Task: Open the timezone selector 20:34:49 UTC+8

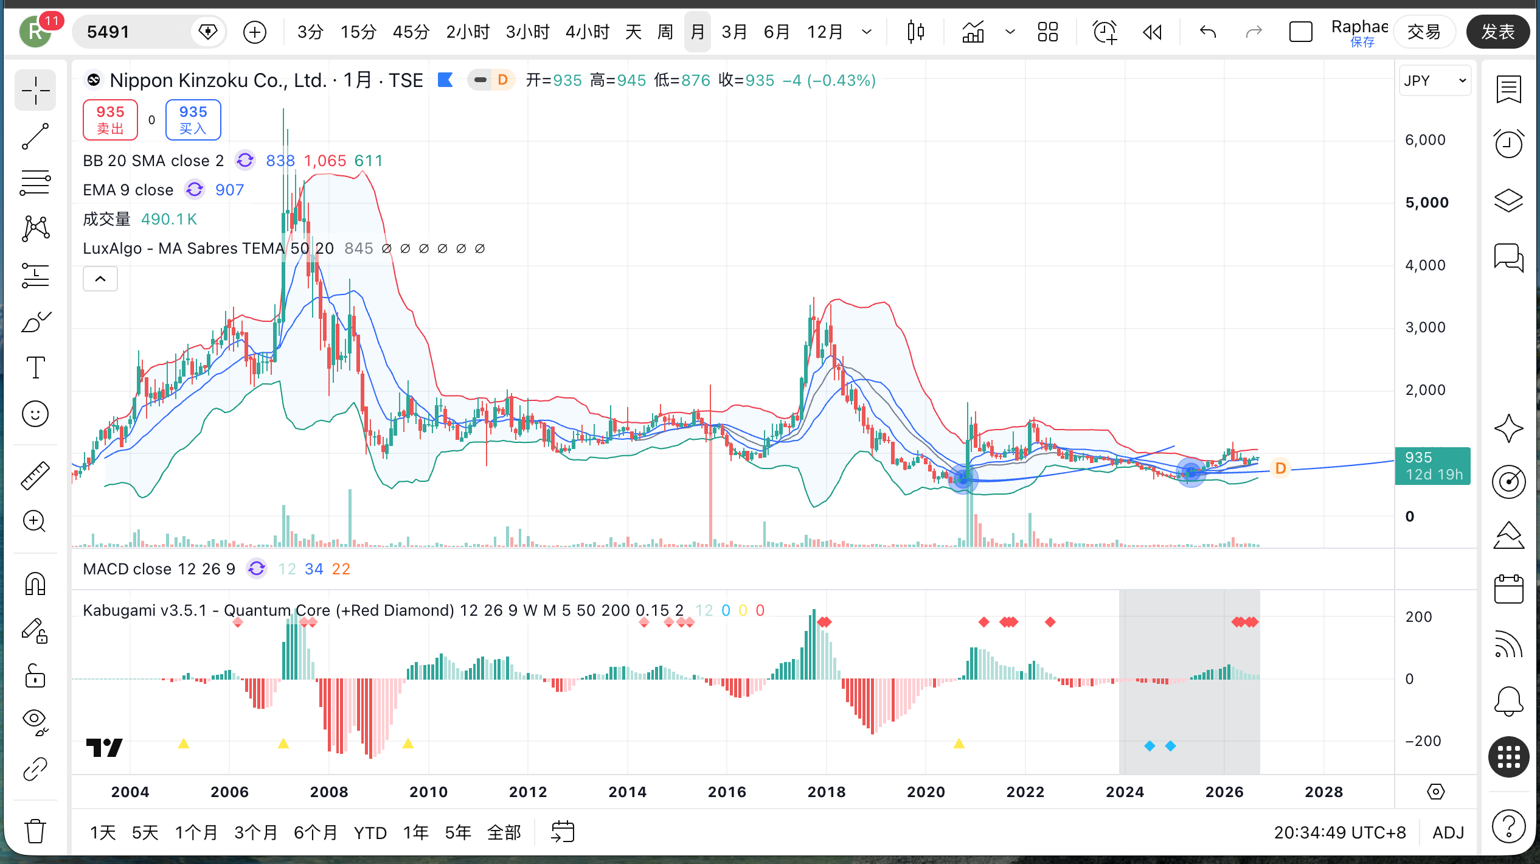Action: pos(1340,832)
